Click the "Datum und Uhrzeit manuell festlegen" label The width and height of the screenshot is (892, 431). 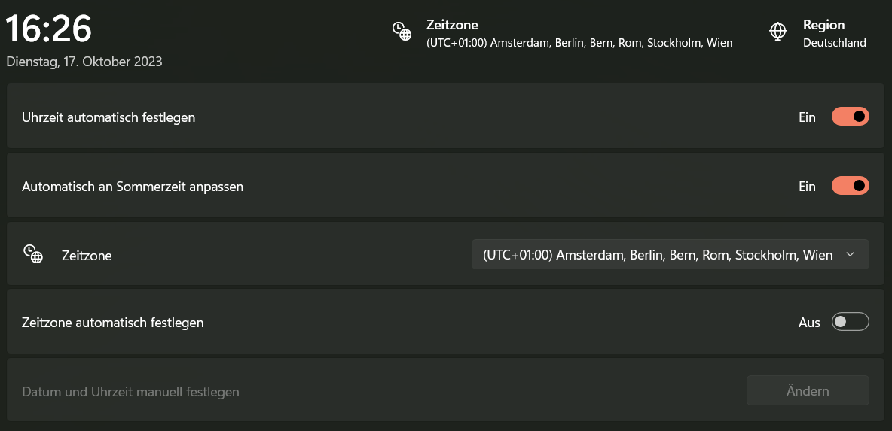pos(130,392)
